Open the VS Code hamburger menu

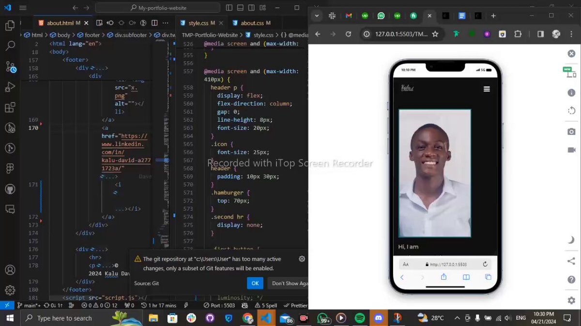point(23,8)
